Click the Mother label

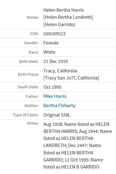coord(32,106)
